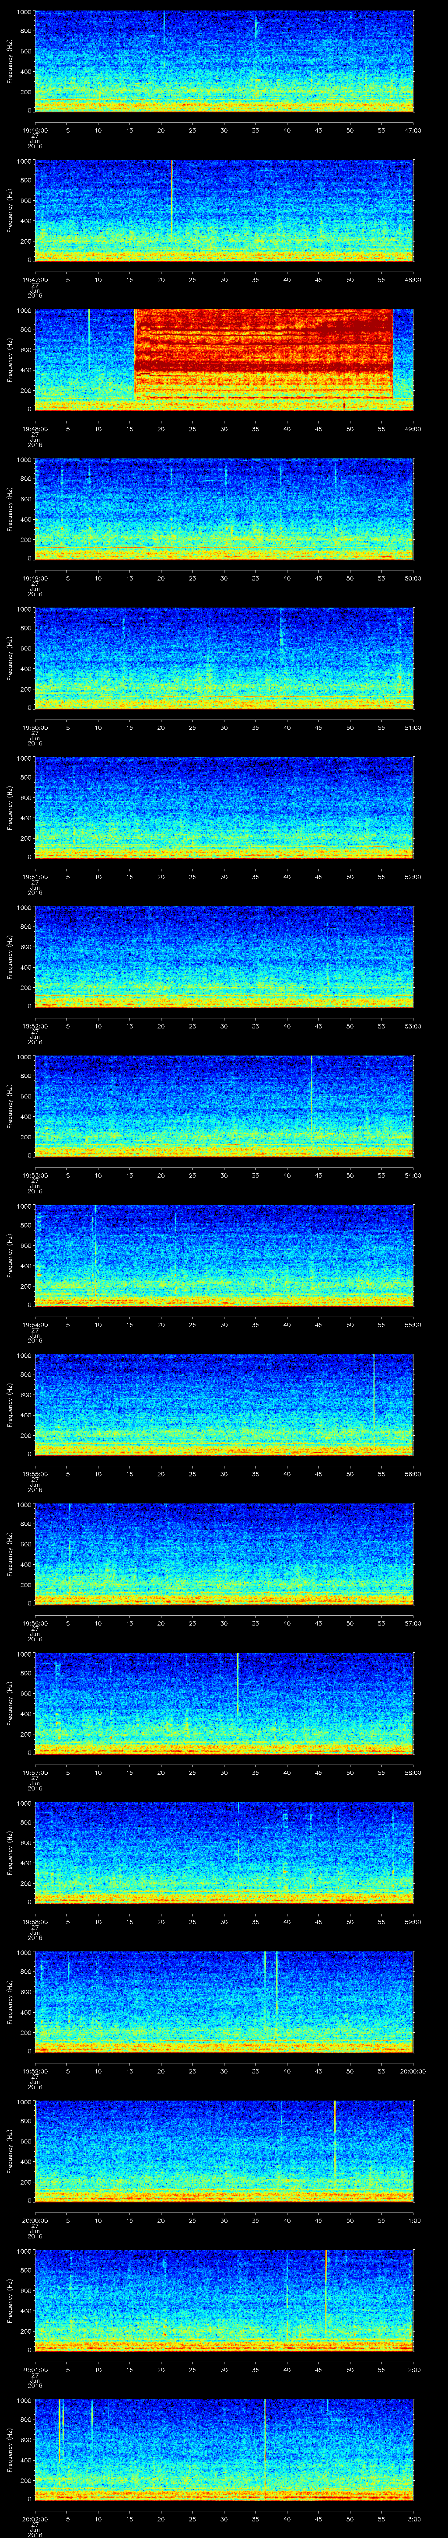
Task: Click the '55:00' end time label
Action: pos(413,1325)
